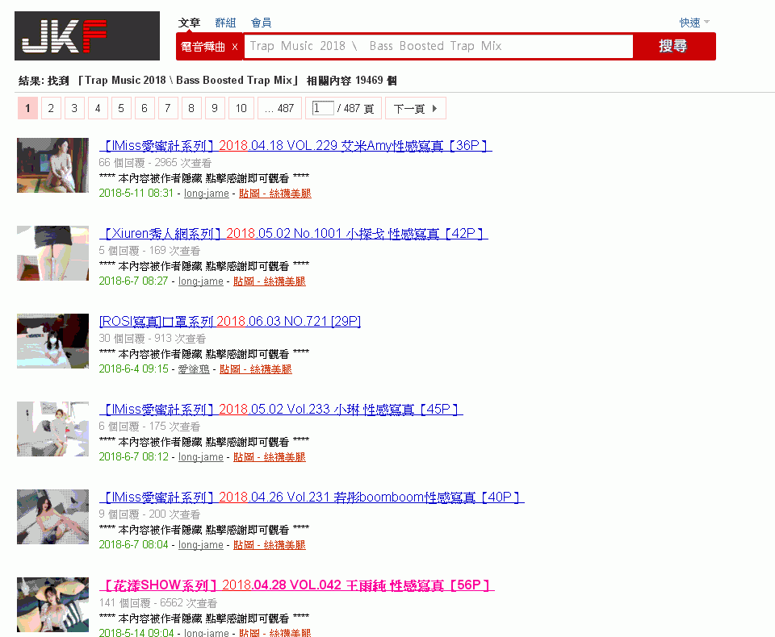Open the Xiuren No.1001 post title

coord(294,234)
